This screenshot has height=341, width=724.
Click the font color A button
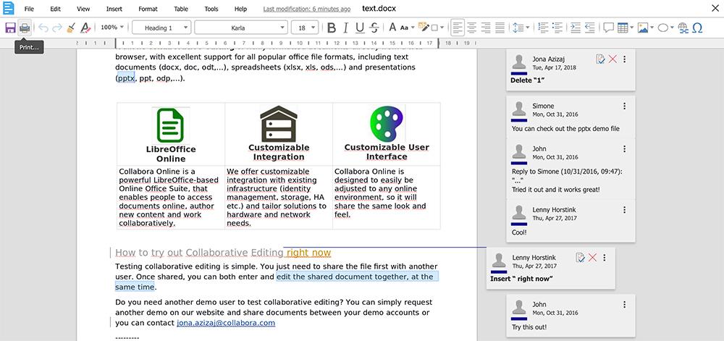coord(392,28)
